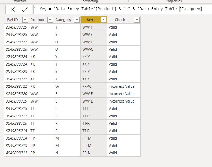Click Ref ID cell 3249898720
212x167 pixels.
point(16,94)
